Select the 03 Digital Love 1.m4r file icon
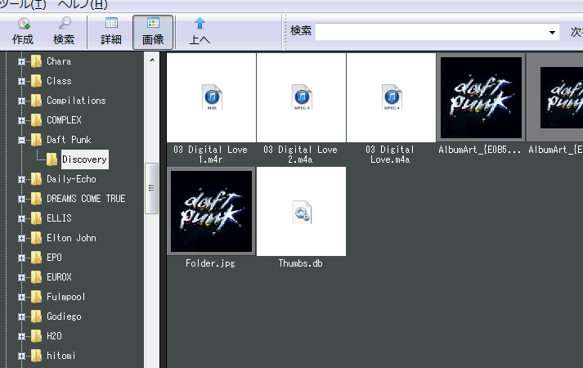Viewport: 583px width, 368px height. (x=211, y=98)
